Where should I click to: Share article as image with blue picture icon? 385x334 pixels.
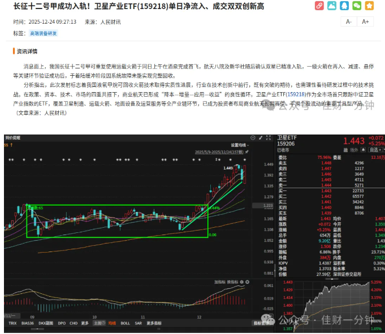(x=332, y=6)
